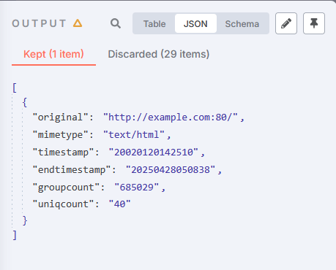Collapse the JSON object opening brace
This screenshot has height=270, width=336.
coord(25,102)
